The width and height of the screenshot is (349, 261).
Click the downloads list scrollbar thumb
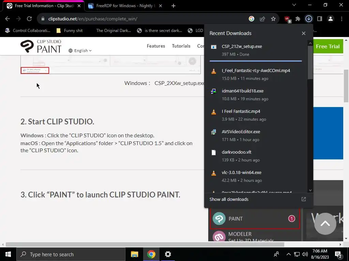tap(310, 63)
